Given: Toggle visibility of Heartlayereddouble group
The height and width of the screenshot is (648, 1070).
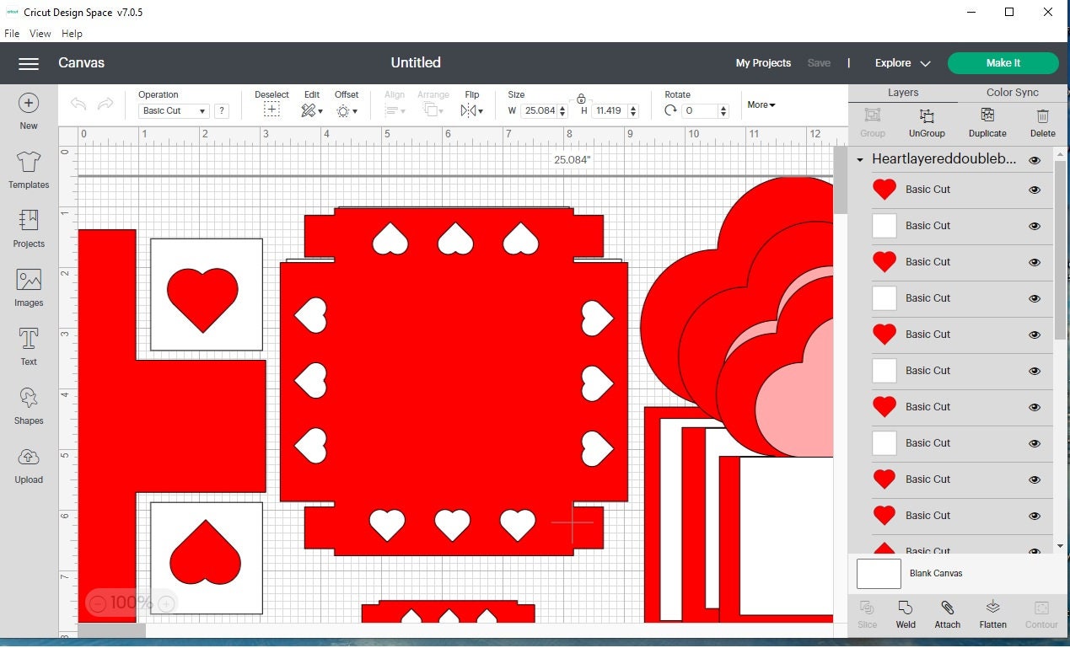Looking at the screenshot, I should point(1035,160).
